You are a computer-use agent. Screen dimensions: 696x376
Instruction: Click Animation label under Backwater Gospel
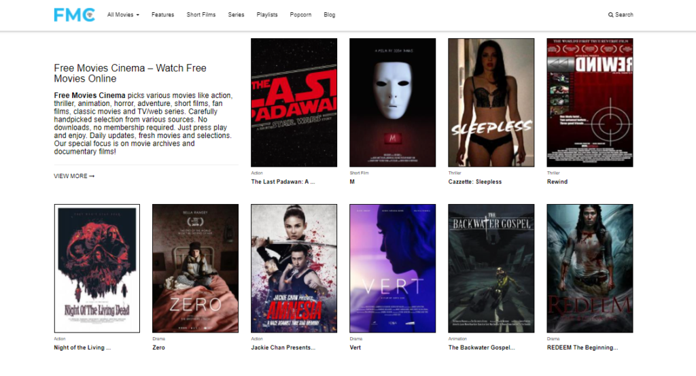tap(457, 339)
